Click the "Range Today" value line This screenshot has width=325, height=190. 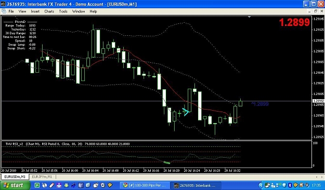click(20, 25)
